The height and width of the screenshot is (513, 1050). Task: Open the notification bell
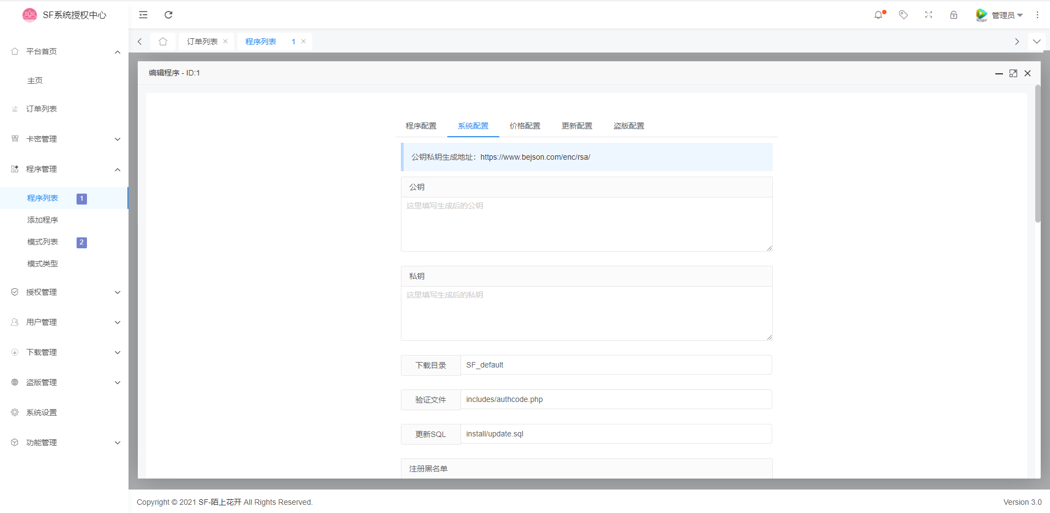pos(878,15)
